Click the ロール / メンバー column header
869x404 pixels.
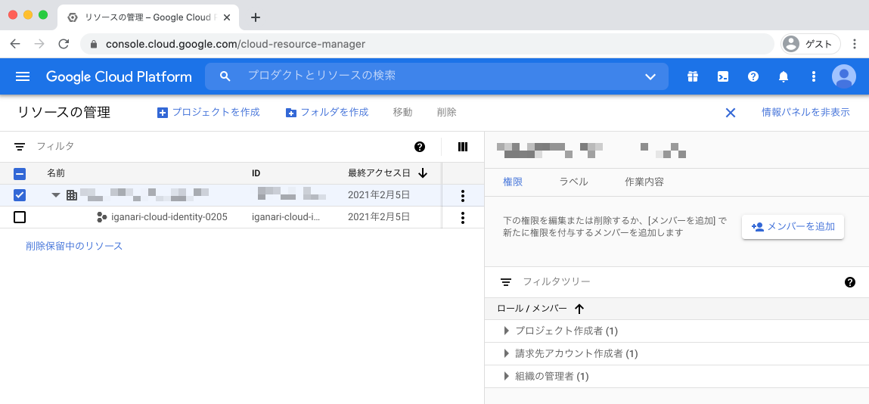pyautogui.click(x=532, y=309)
